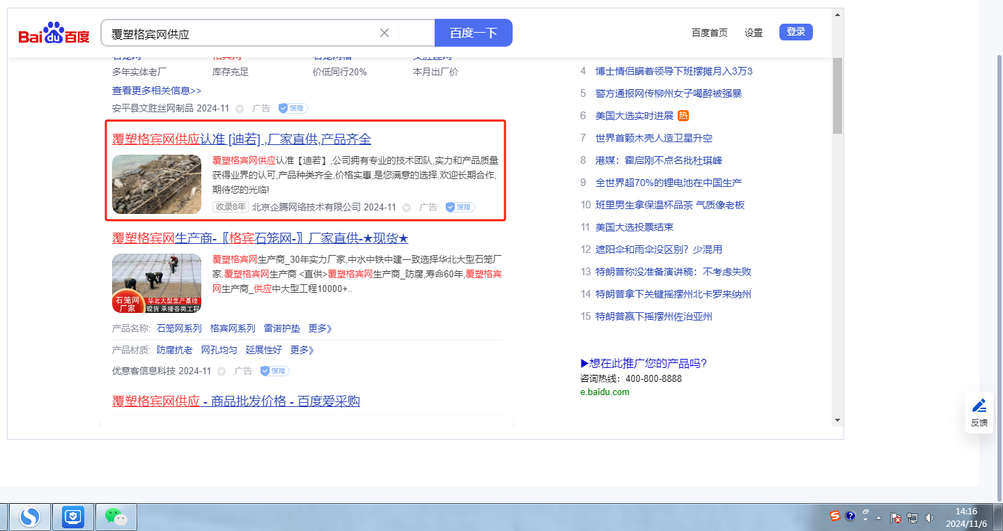The height and width of the screenshot is (531, 1003).
Task: Click the volume speaker icon in system tray
Action: coord(929,518)
